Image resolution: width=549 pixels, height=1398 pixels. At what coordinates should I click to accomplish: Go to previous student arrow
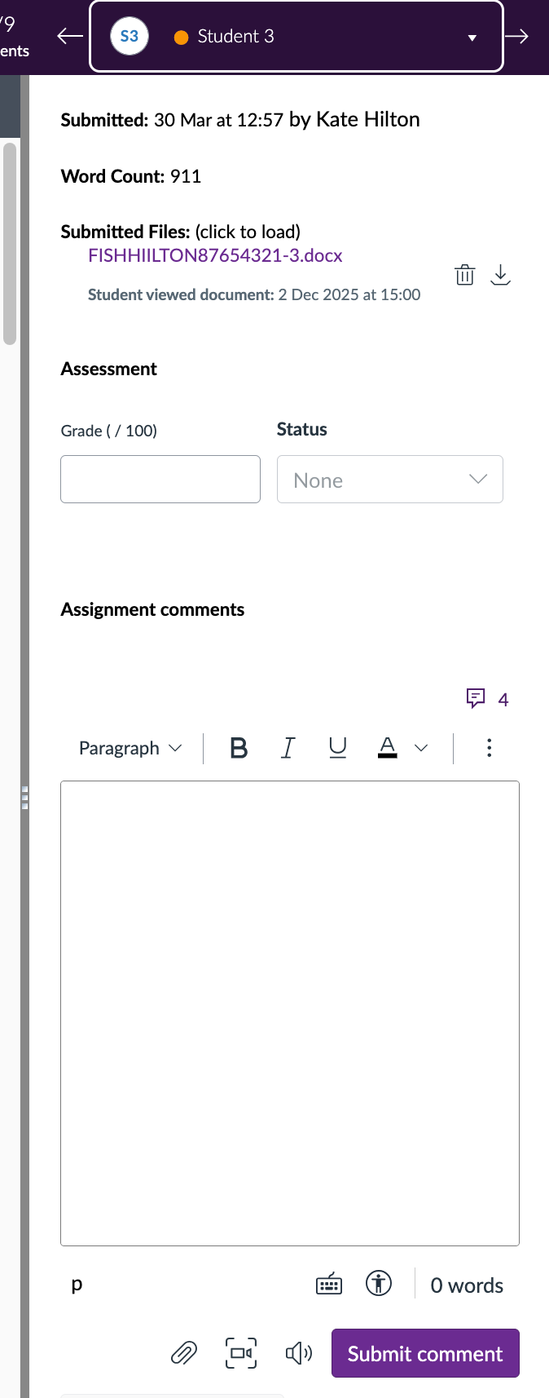click(70, 36)
